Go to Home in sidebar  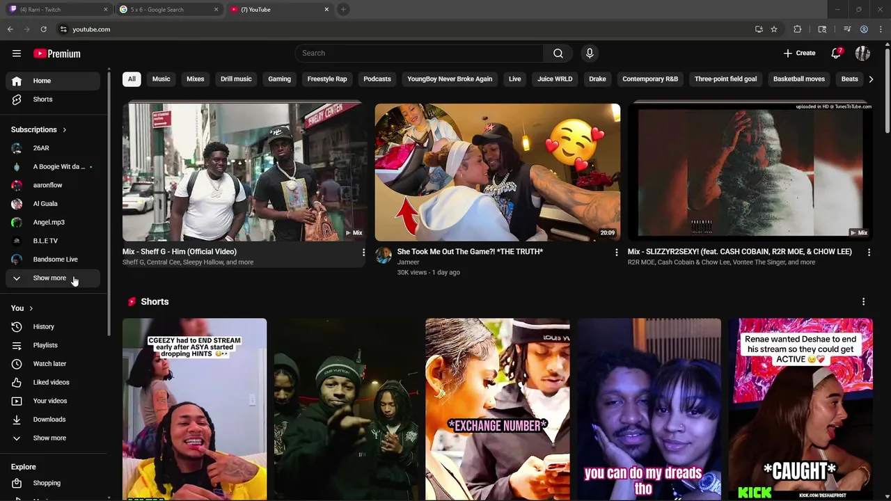tap(53, 81)
